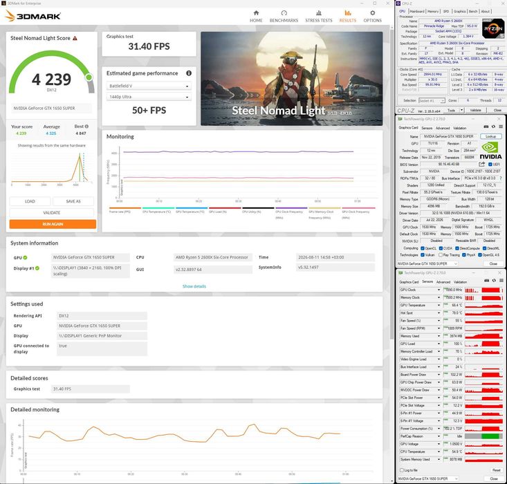Viewport: 507px width, 484px height.
Task: Click estimated game performance info icon
Action: pos(189,73)
